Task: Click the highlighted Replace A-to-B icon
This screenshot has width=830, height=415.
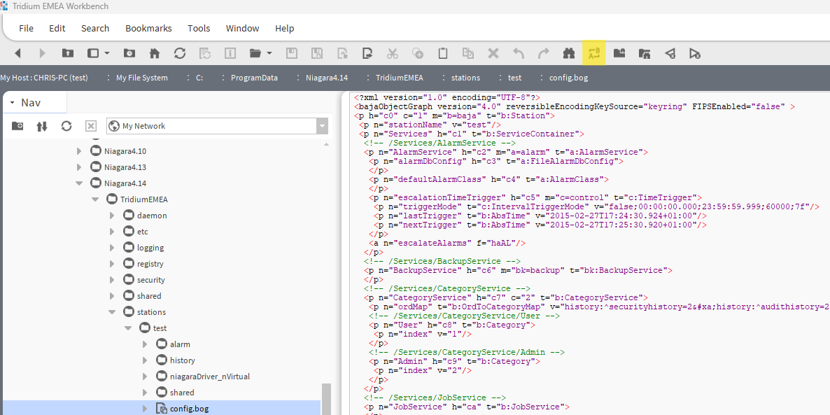Action: coord(594,53)
